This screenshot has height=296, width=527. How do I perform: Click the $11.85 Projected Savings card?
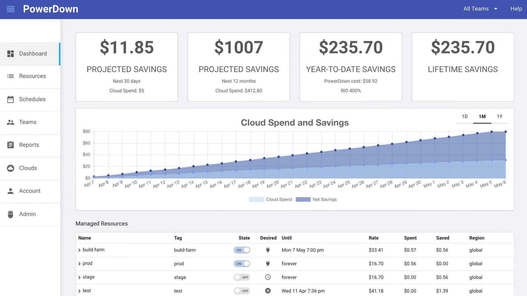tap(127, 67)
